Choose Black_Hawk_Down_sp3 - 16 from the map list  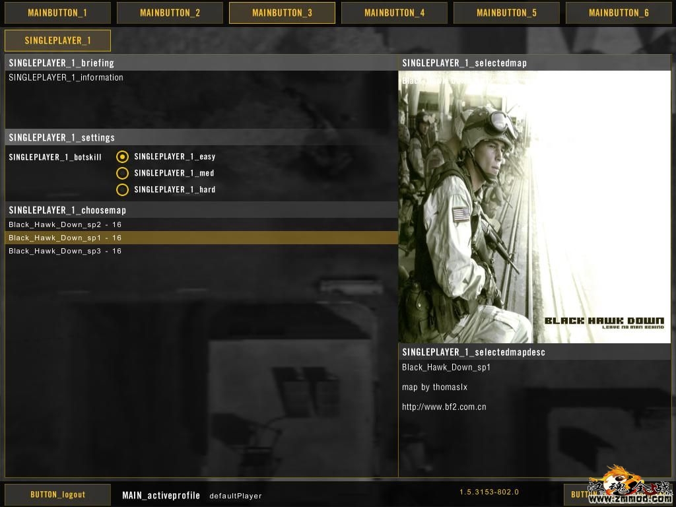pos(201,251)
